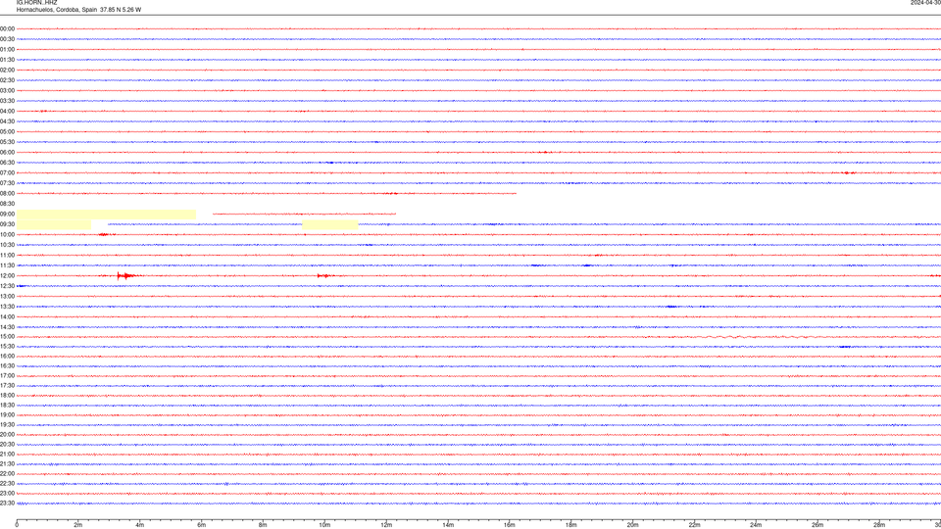The image size is (941, 529).
Task: Click the 6m tick on the minute axis
Action: pyautogui.click(x=202, y=525)
